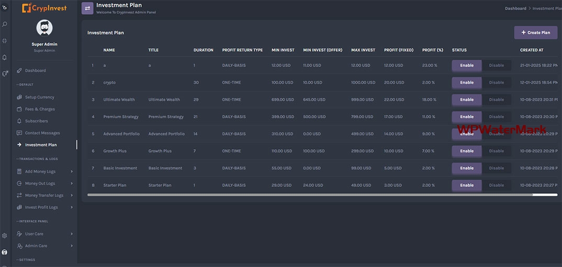Click the search icon in left rail

pyautogui.click(x=5, y=24)
